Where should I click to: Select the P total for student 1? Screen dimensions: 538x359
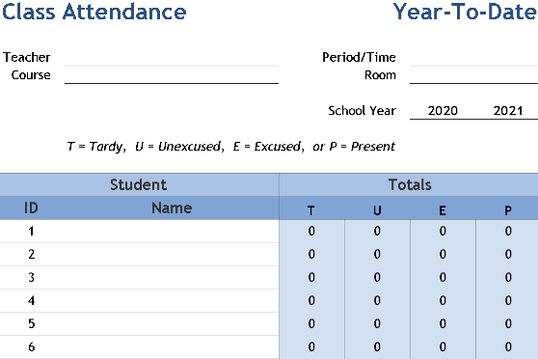coord(508,232)
